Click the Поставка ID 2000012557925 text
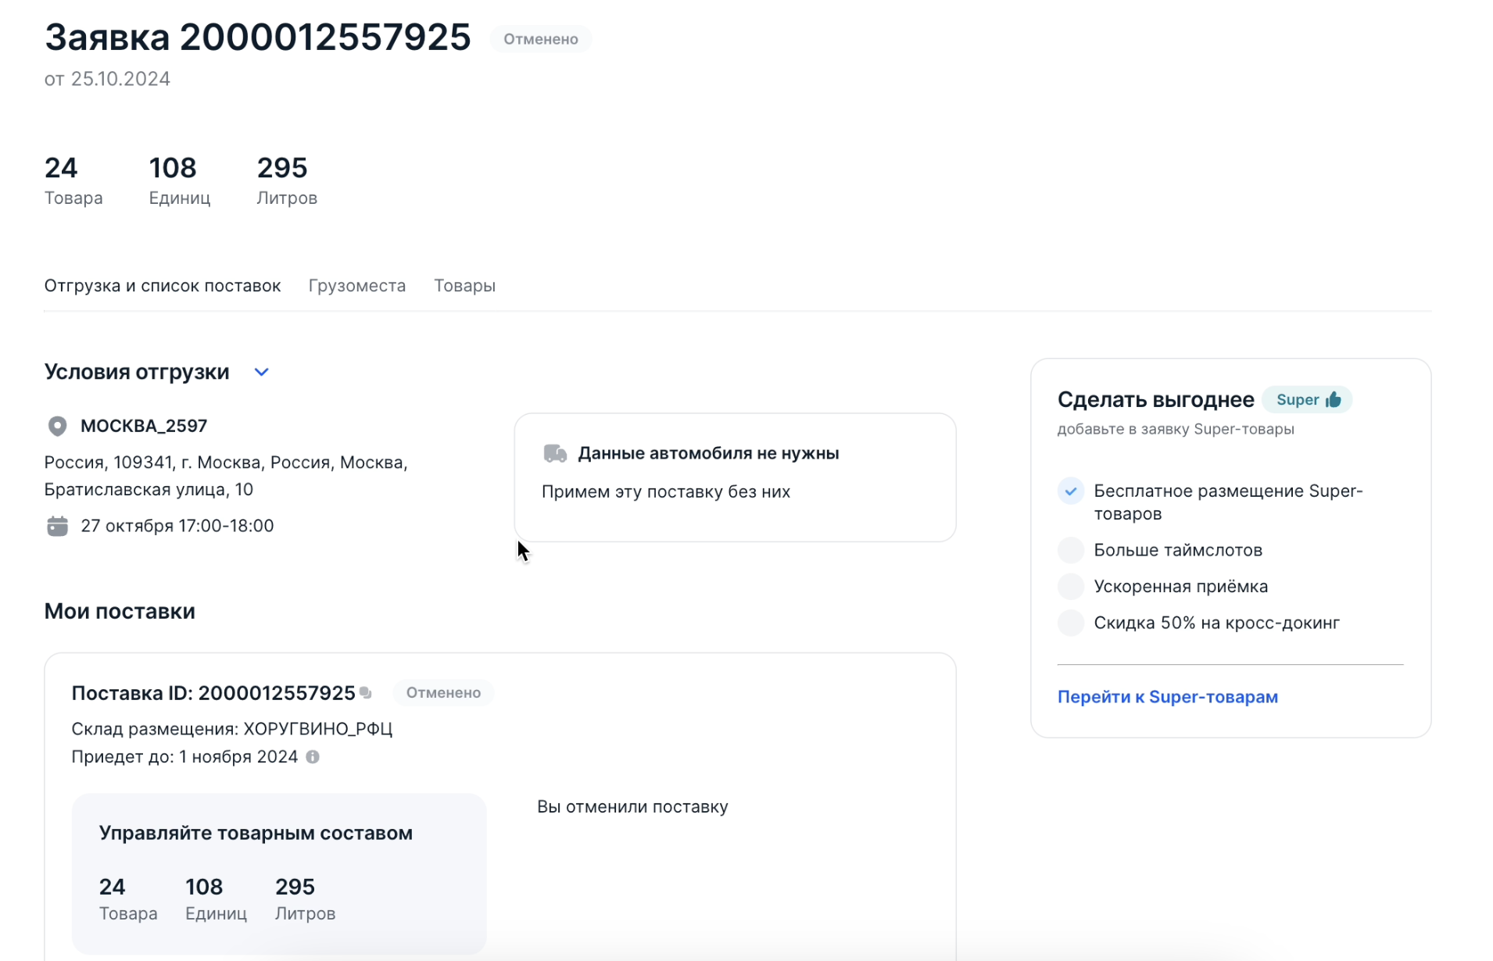 tap(213, 693)
